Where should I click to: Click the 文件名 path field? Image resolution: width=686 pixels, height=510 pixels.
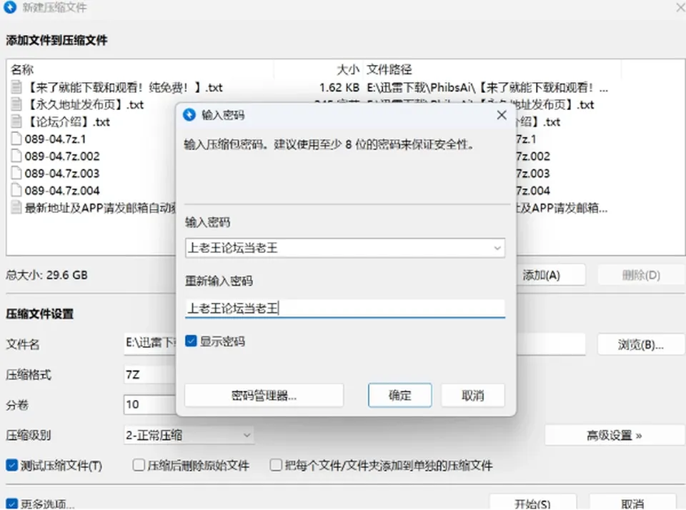pos(150,343)
